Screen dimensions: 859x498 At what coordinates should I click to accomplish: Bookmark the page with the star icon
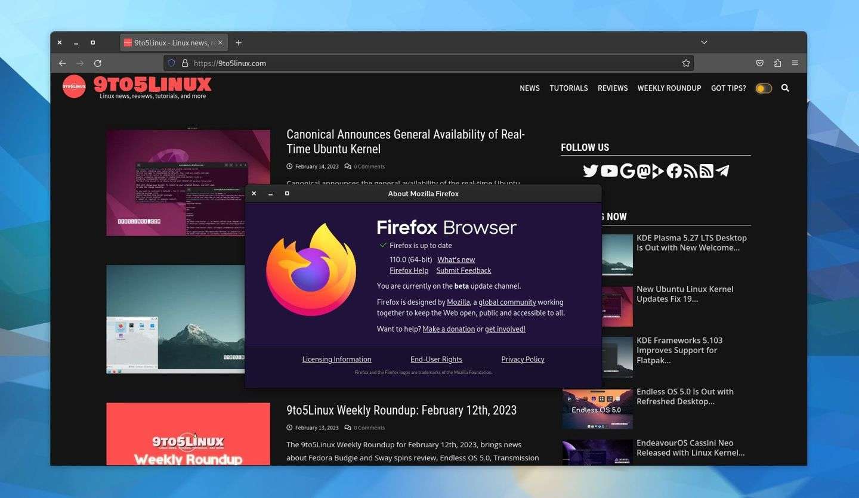tap(686, 63)
